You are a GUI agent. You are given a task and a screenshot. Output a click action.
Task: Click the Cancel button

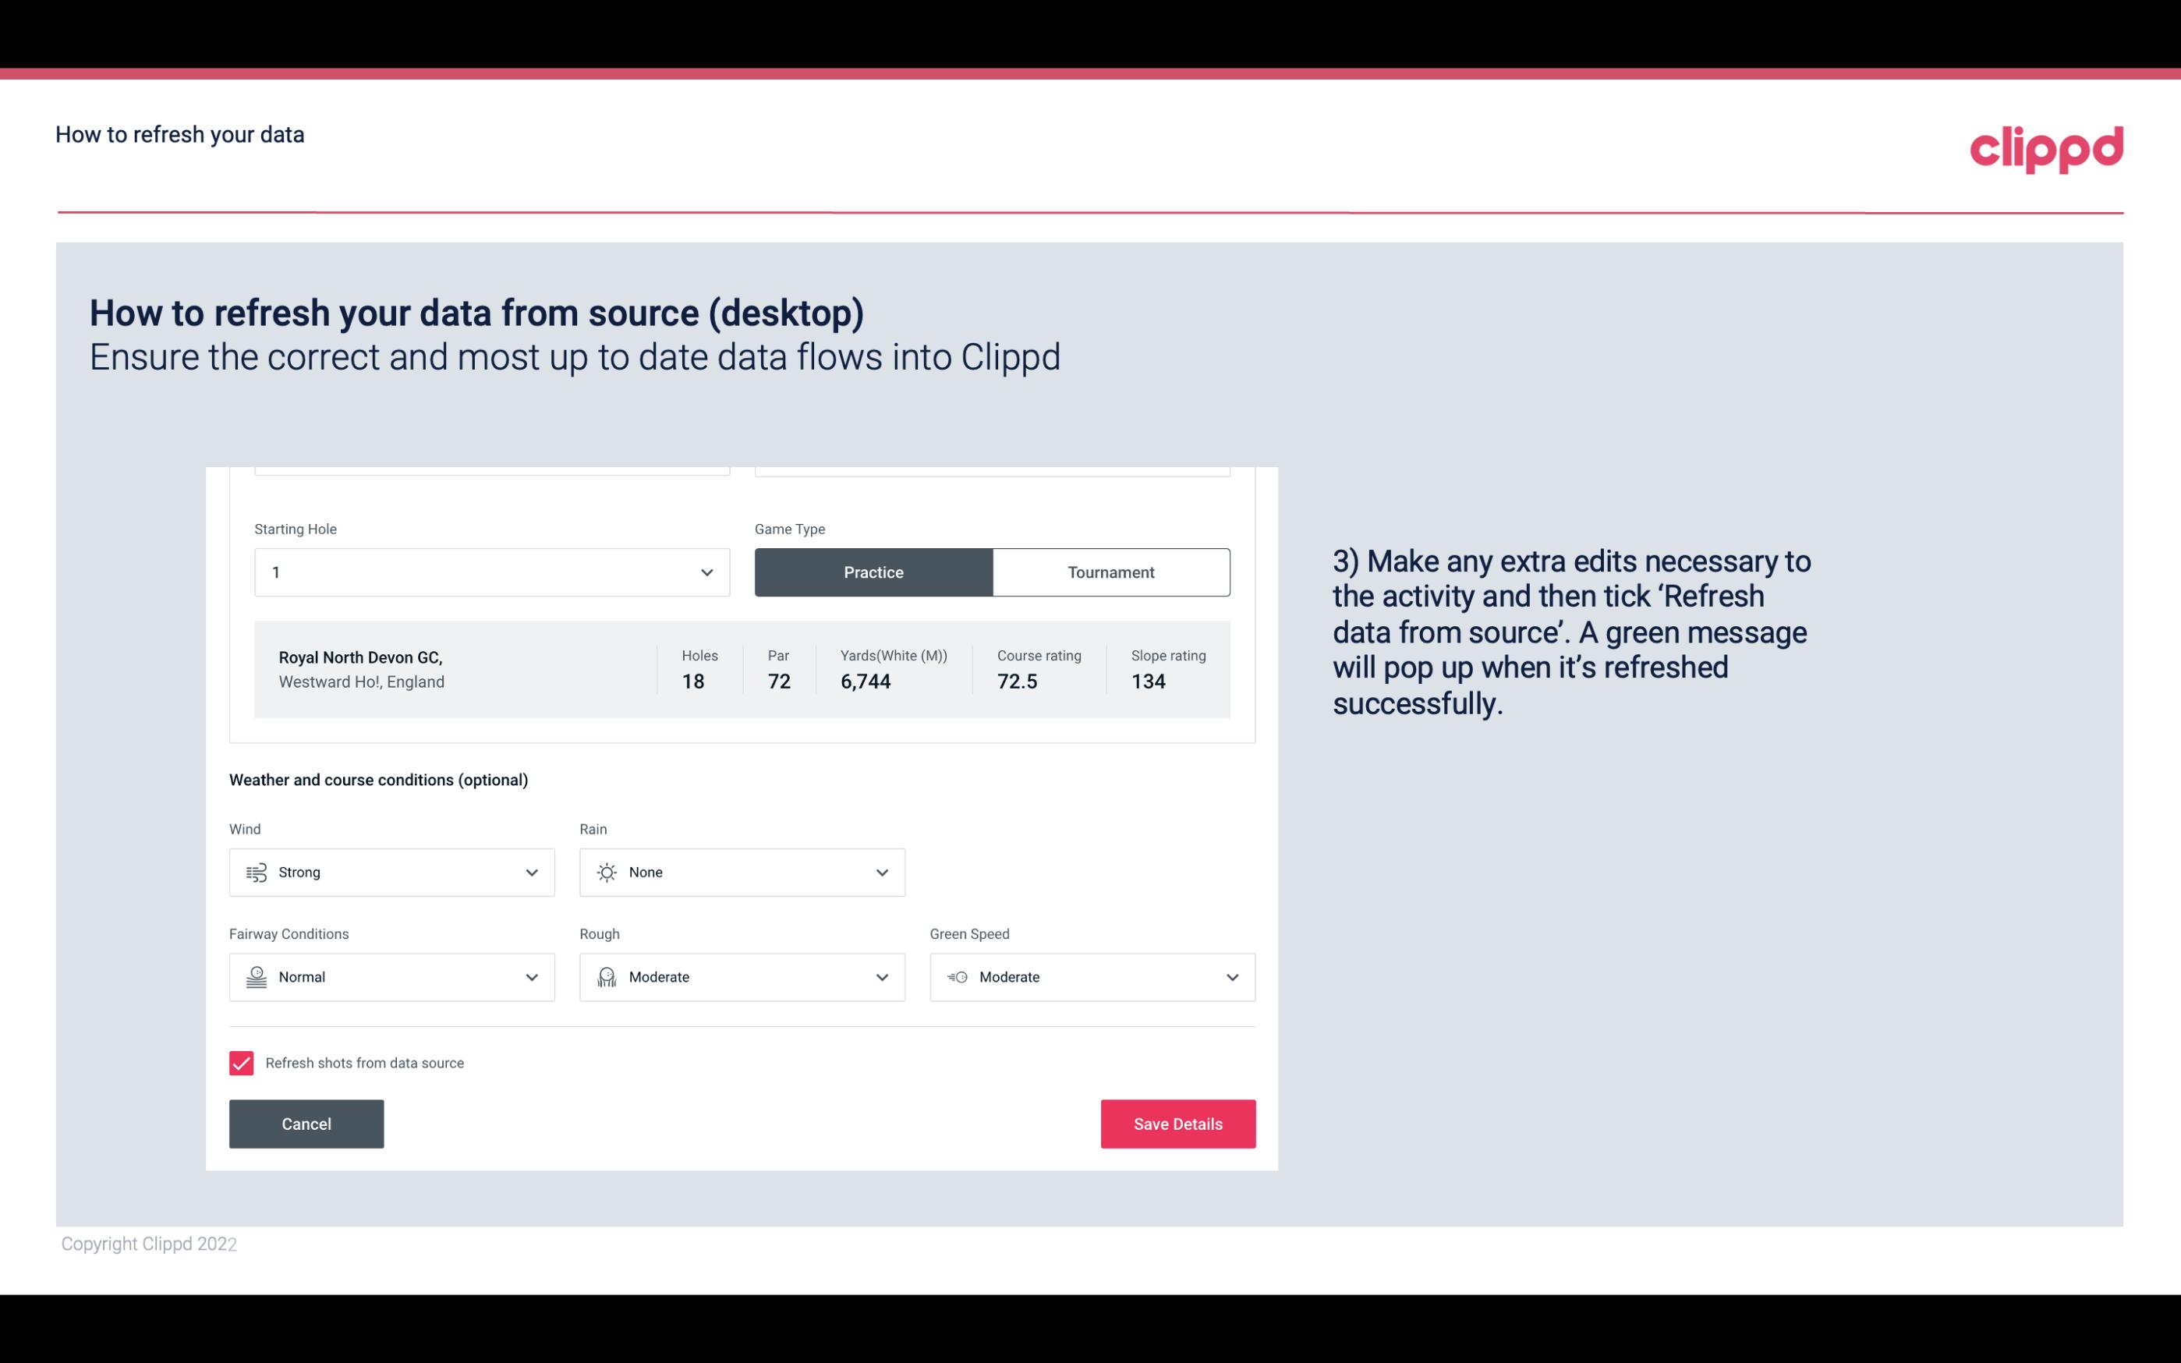pyautogui.click(x=306, y=1124)
